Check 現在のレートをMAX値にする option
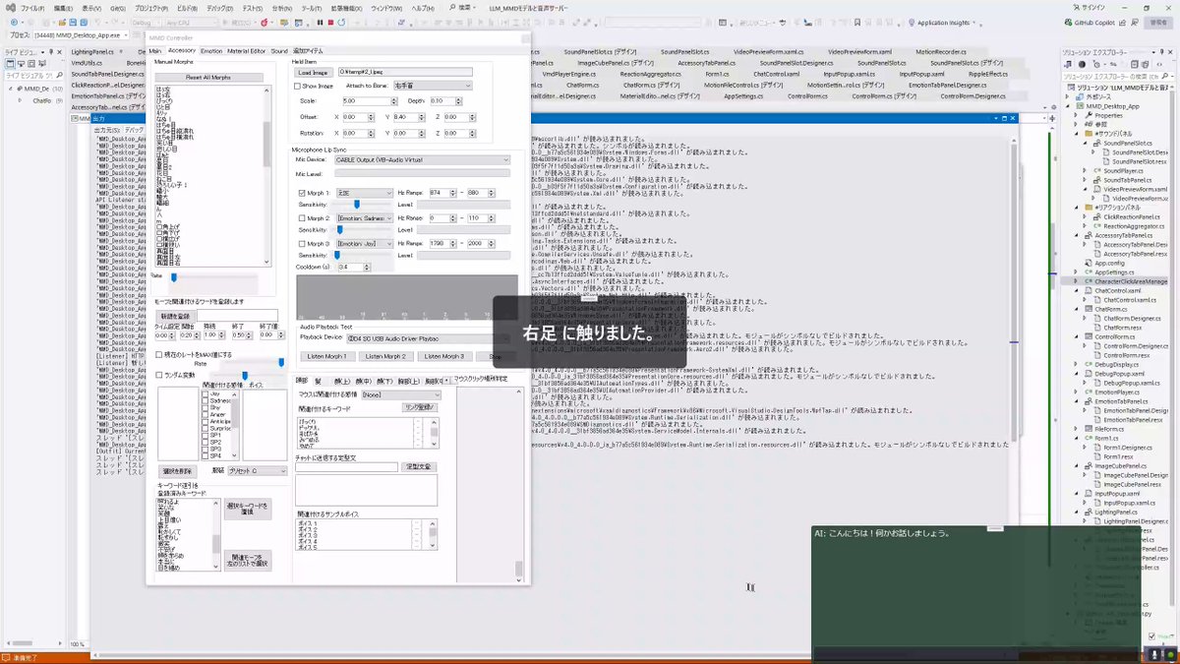This screenshot has width=1180, height=664. 159,354
